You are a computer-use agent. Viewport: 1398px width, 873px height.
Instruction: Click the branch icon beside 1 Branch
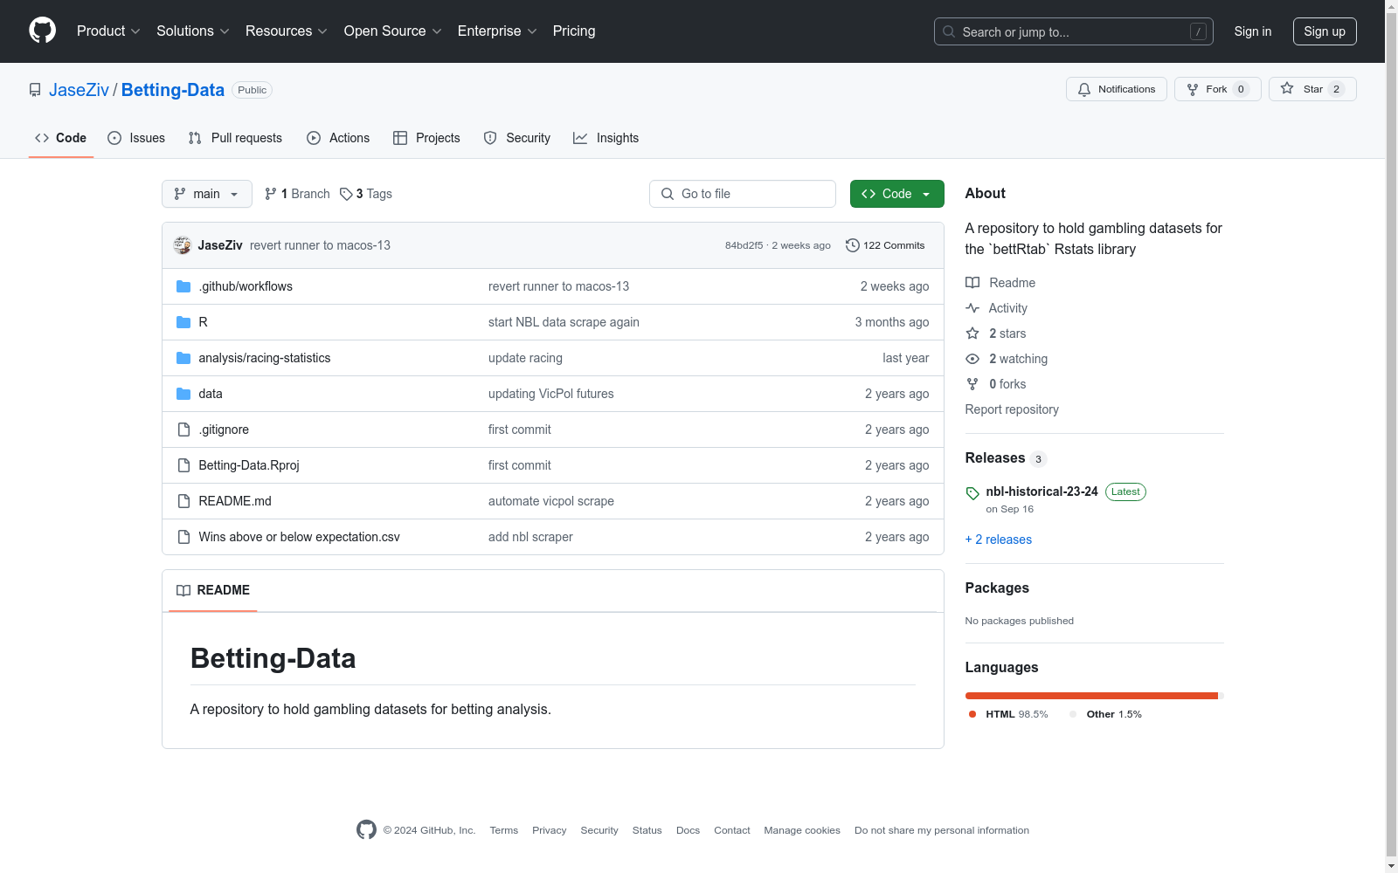tap(271, 194)
